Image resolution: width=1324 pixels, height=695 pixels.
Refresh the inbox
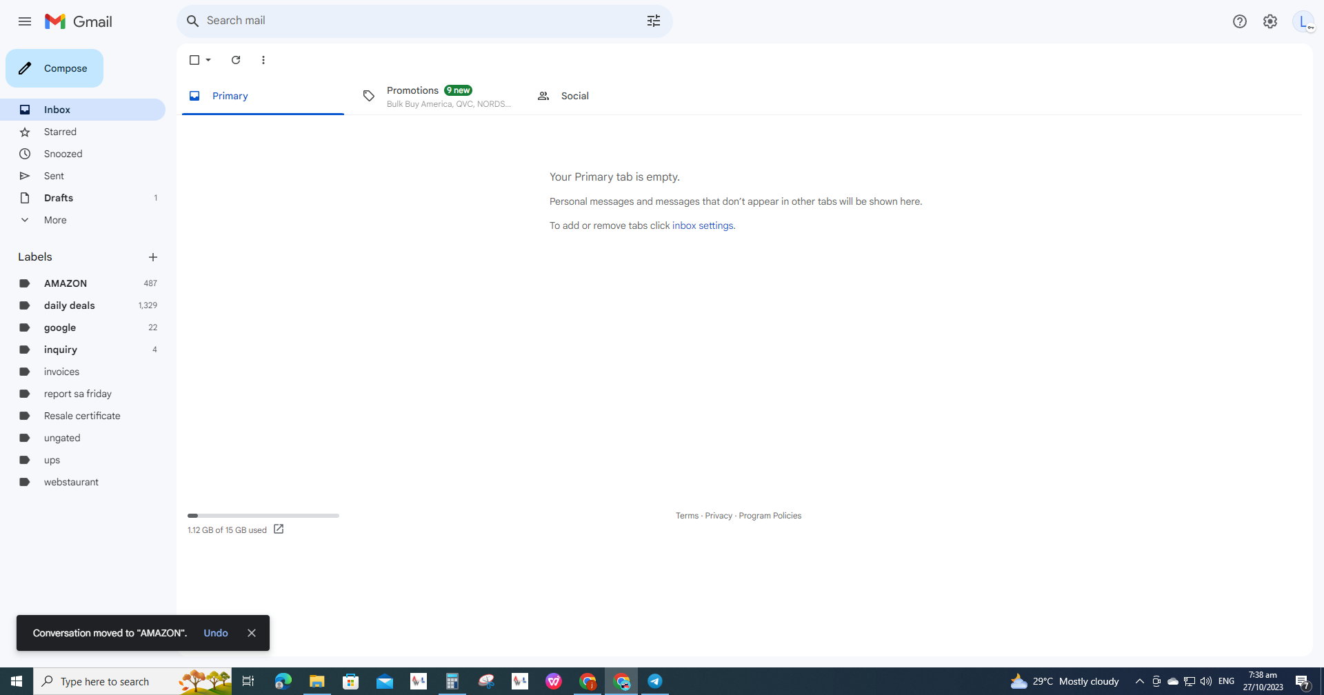click(236, 60)
